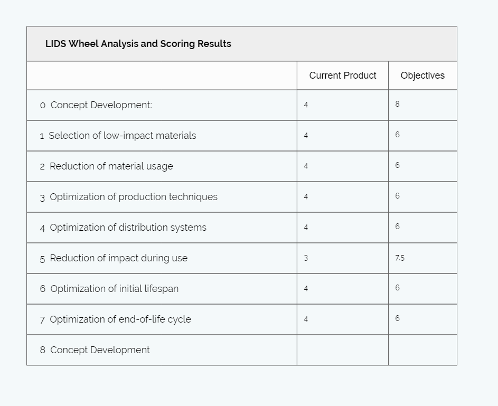Viewport: 498px width, 406px height.
Task: Click the Objectives value 8 for row 0
Action: (397, 104)
